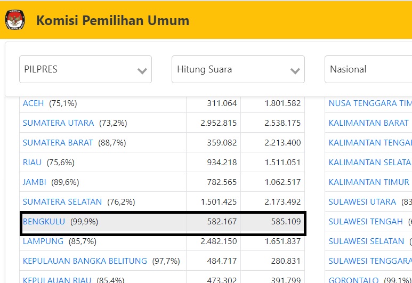This screenshot has height=283, width=412.
Task: Open the KALIMANTAN BARAT link
Action: [368, 123]
